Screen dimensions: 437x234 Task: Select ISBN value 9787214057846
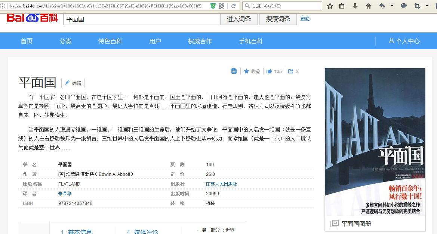(75, 203)
